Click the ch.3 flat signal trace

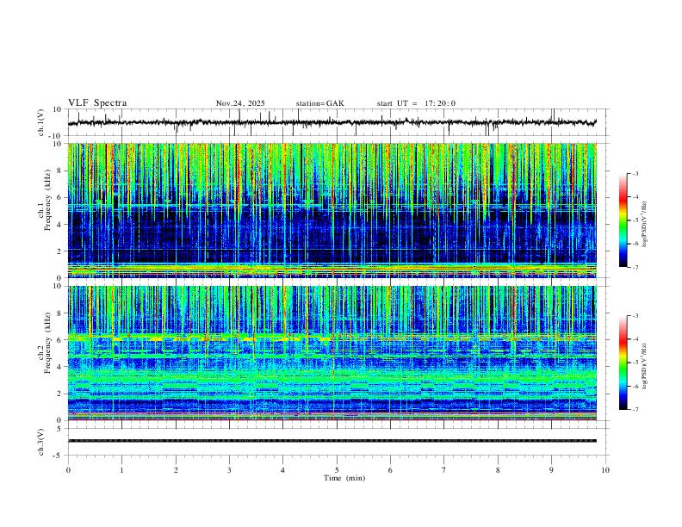point(332,441)
